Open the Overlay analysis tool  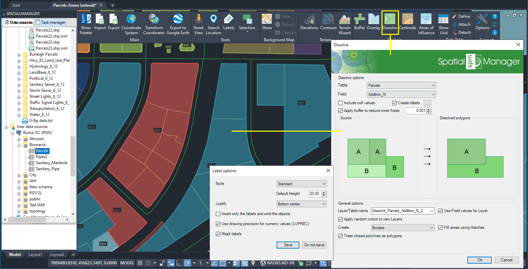373,22
